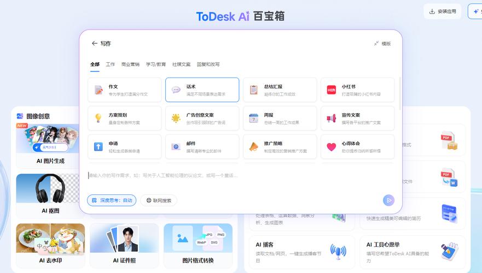Send the writing request with arrow button
Image resolution: width=482 pixels, height=273 pixels.
click(x=388, y=200)
